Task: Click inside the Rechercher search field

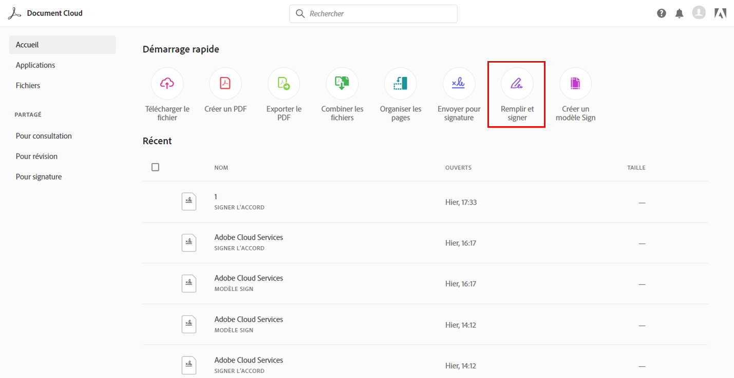Action: [x=380, y=14]
